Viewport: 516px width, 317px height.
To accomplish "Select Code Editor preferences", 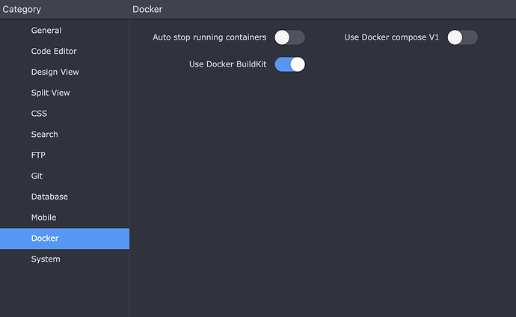I will 64,51.
